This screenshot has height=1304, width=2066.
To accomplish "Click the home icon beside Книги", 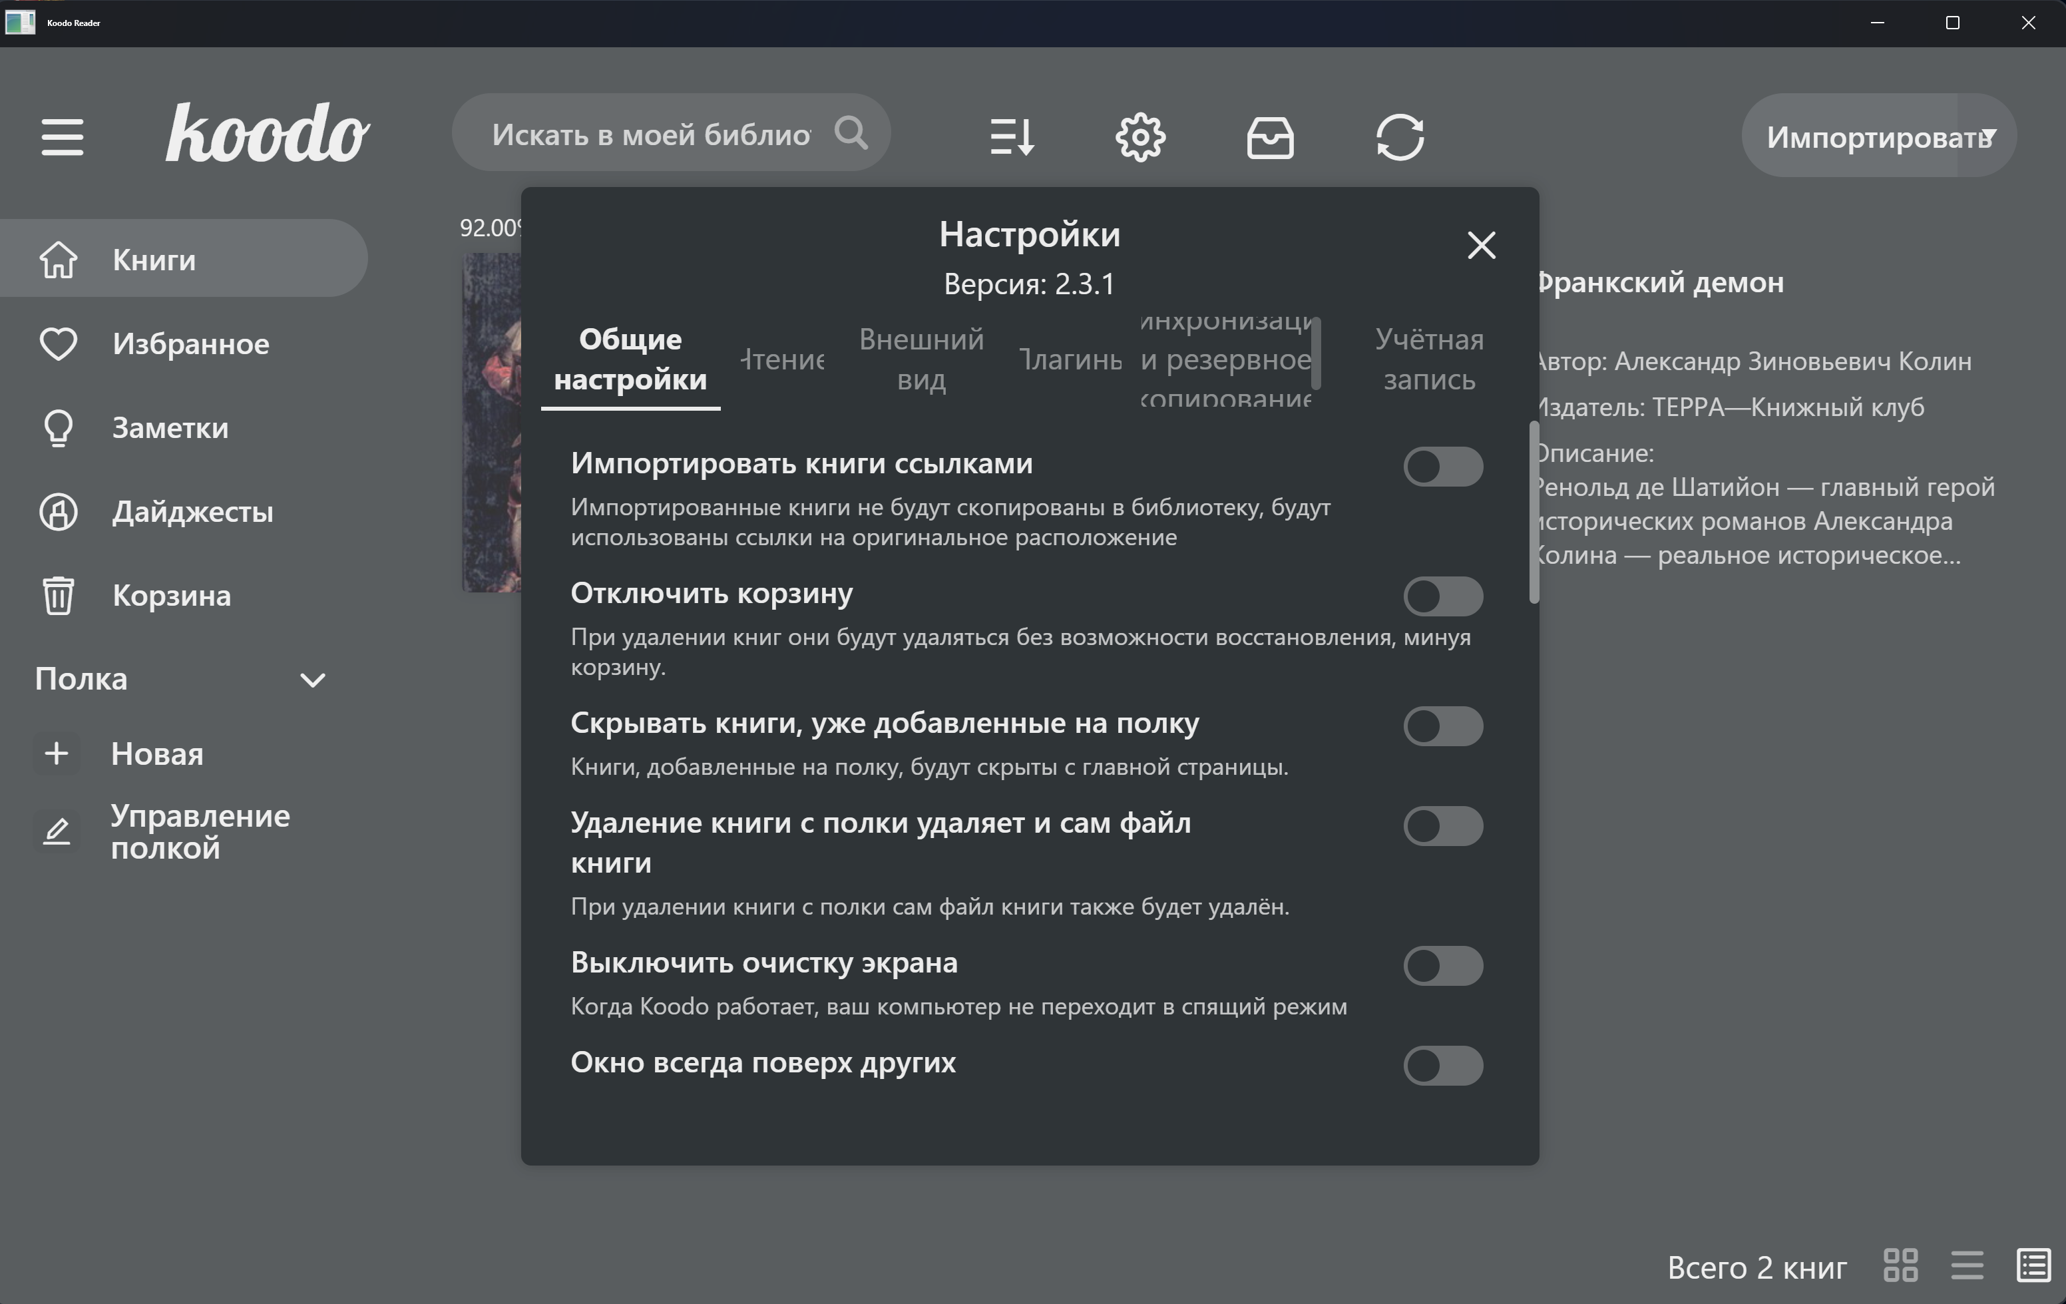I will tap(59, 259).
